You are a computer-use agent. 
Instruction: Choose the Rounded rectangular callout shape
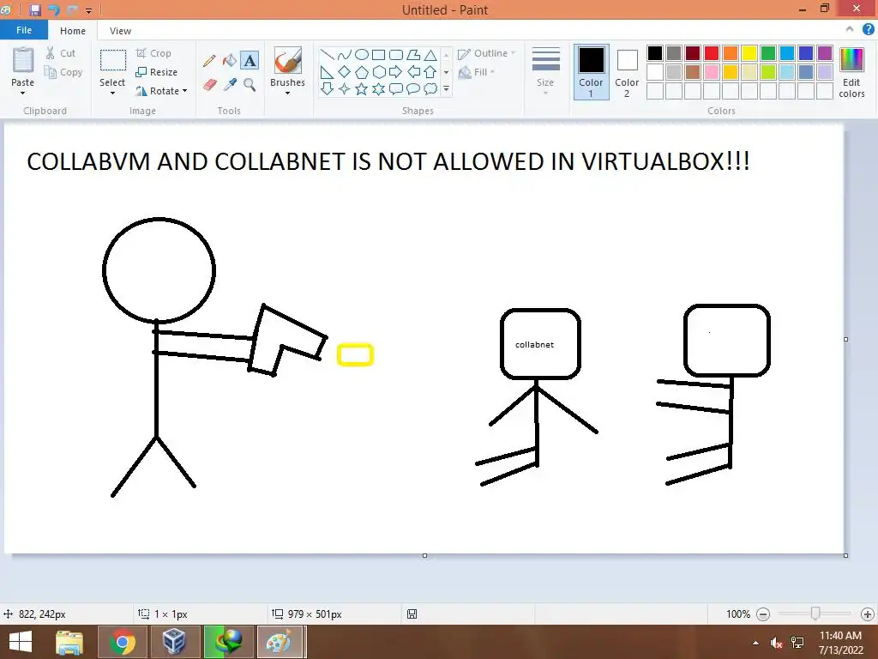click(396, 88)
